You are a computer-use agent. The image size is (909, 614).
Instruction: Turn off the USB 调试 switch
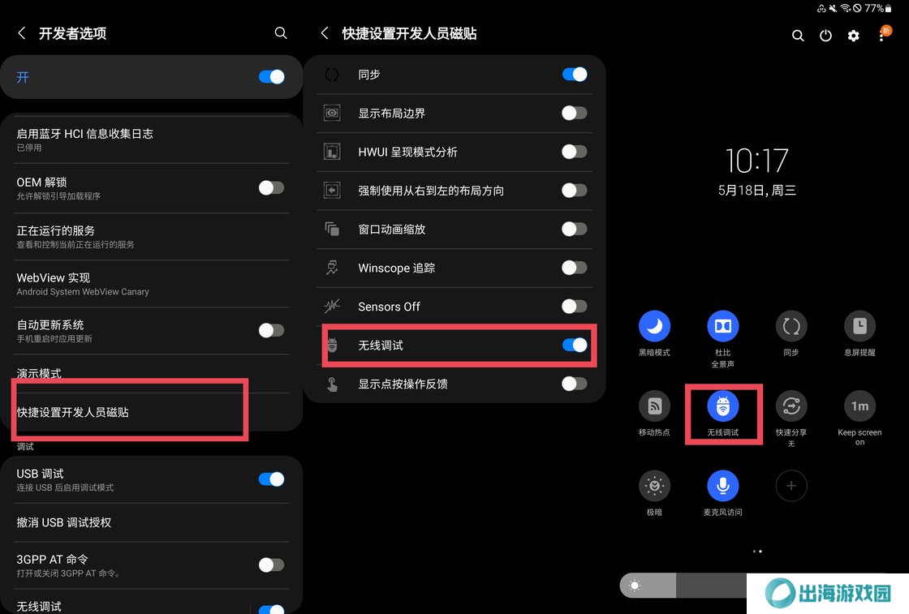[271, 479]
